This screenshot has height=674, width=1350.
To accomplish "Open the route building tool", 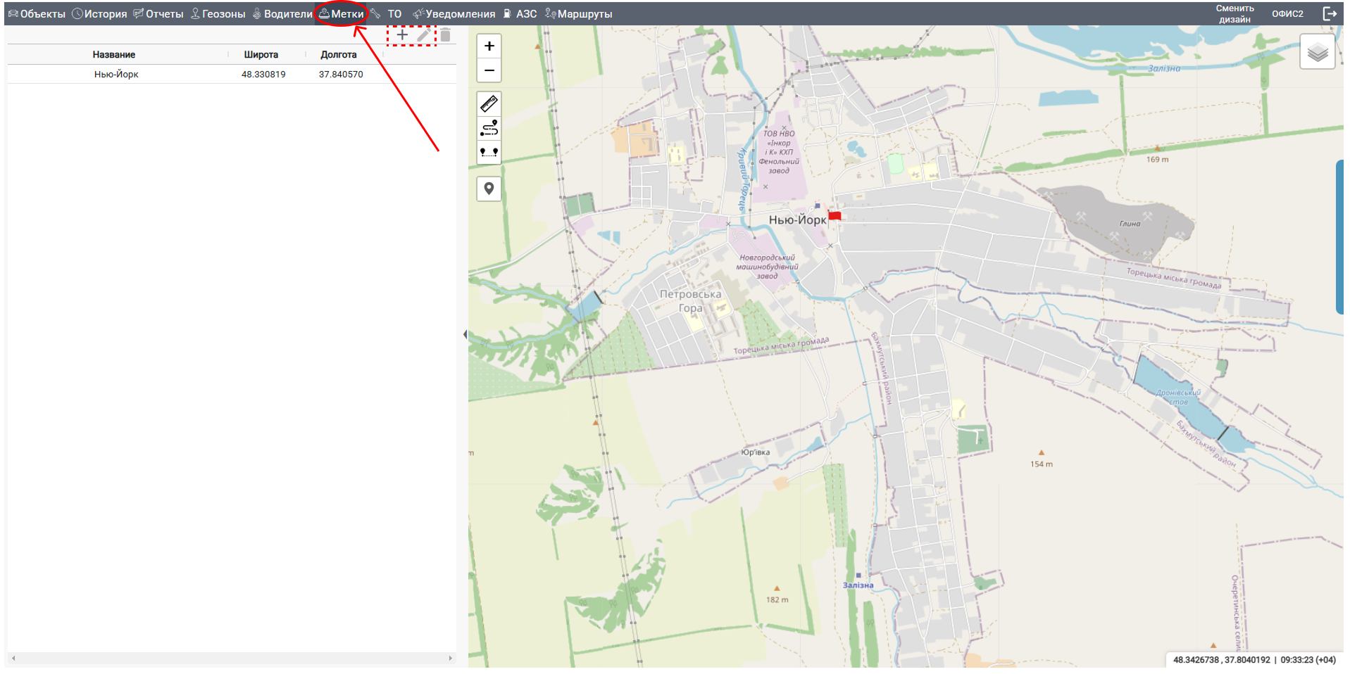I will tap(489, 128).
